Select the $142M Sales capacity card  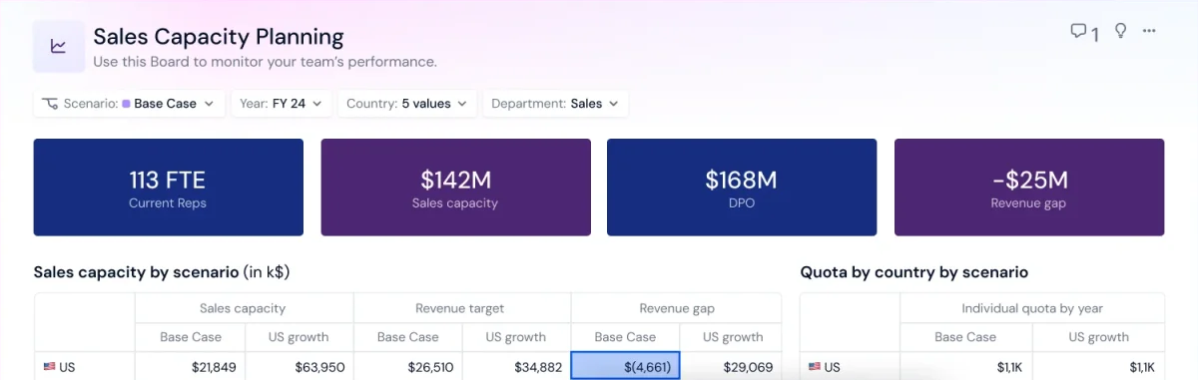pyautogui.click(x=455, y=188)
